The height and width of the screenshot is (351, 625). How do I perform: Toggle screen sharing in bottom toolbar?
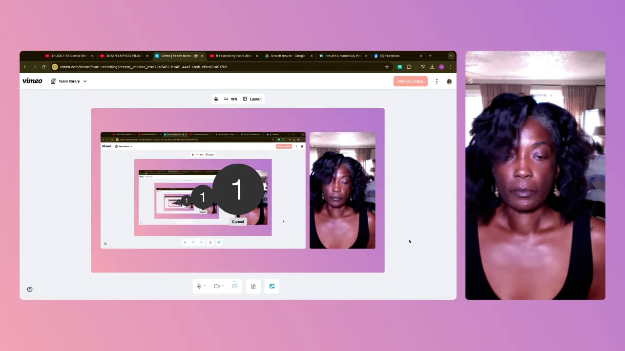tap(235, 286)
